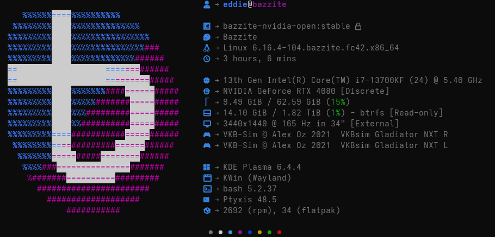Click the Fedora-style OS icon beside Bazzite
The height and width of the screenshot is (237, 495).
point(207,37)
